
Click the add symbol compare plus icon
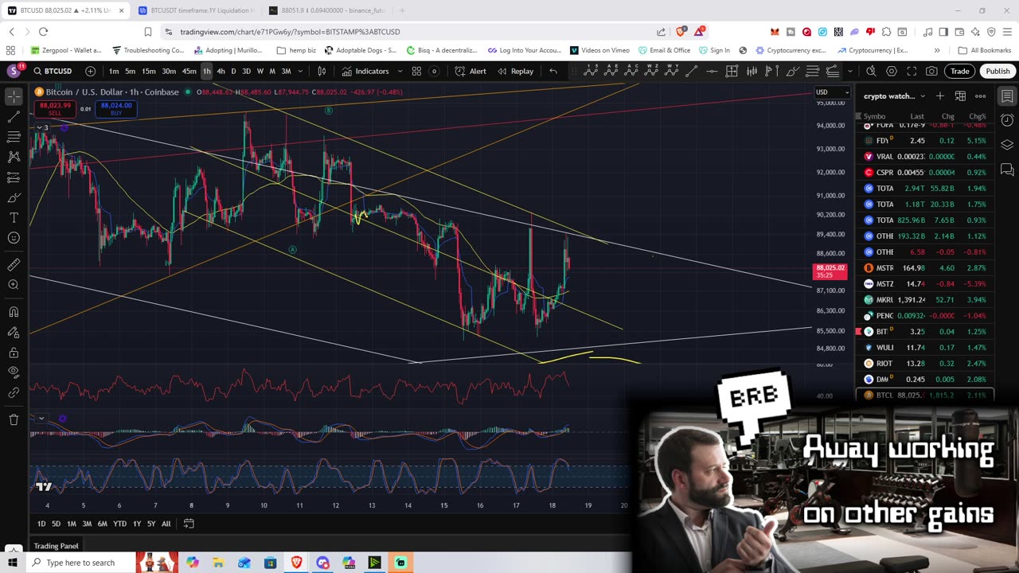click(x=90, y=72)
